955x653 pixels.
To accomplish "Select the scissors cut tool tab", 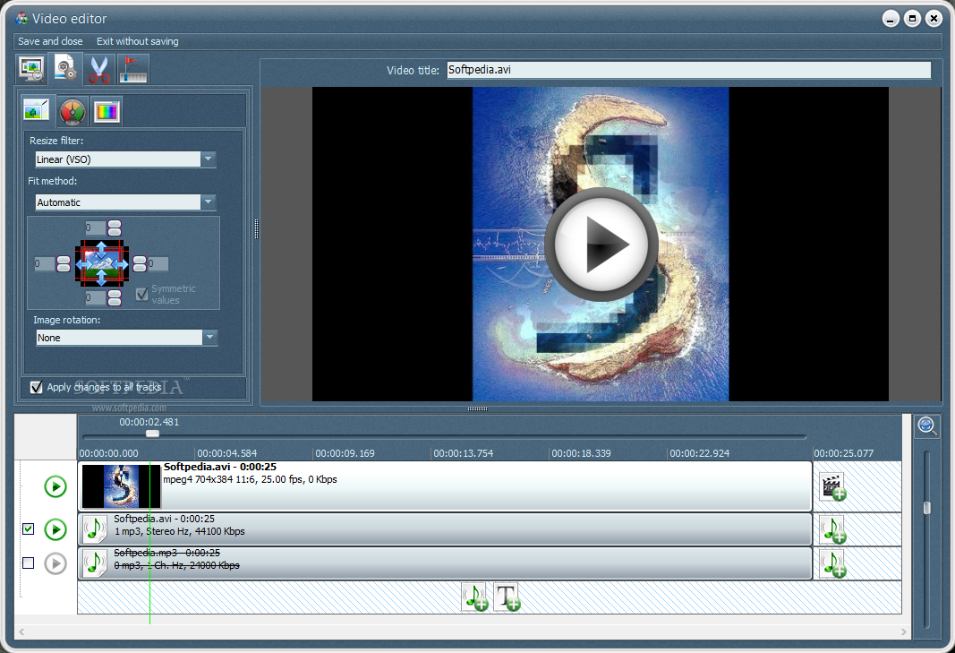I will tap(98, 69).
